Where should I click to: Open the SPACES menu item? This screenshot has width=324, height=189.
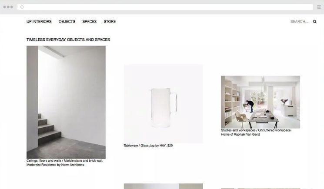point(89,21)
